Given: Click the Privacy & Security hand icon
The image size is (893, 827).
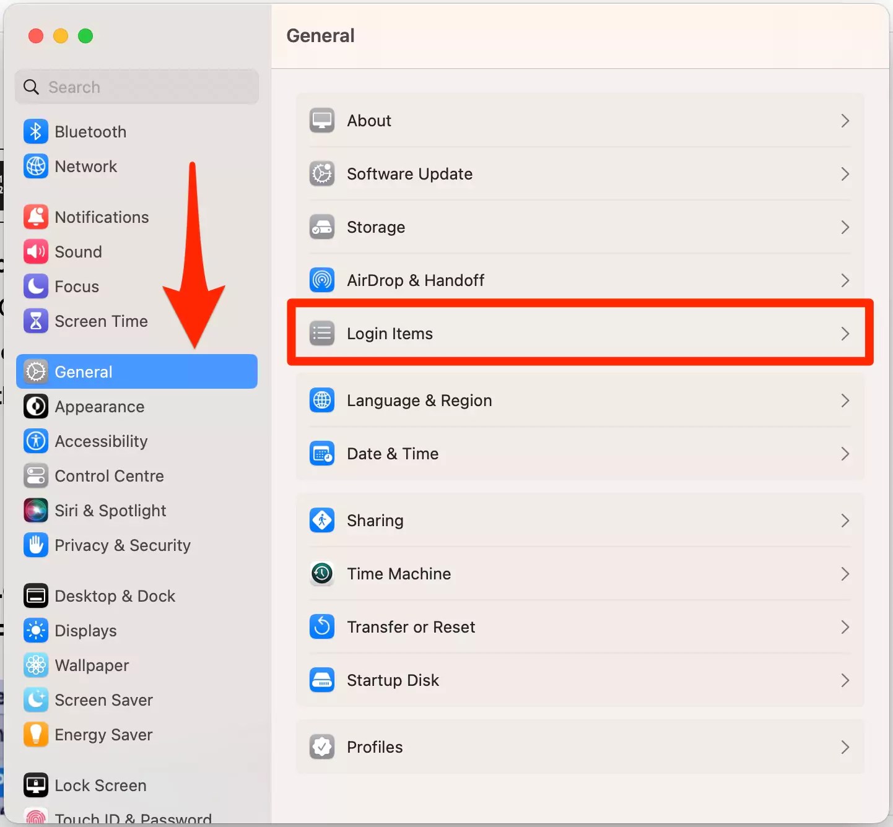Looking at the screenshot, I should tap(35, 545).
